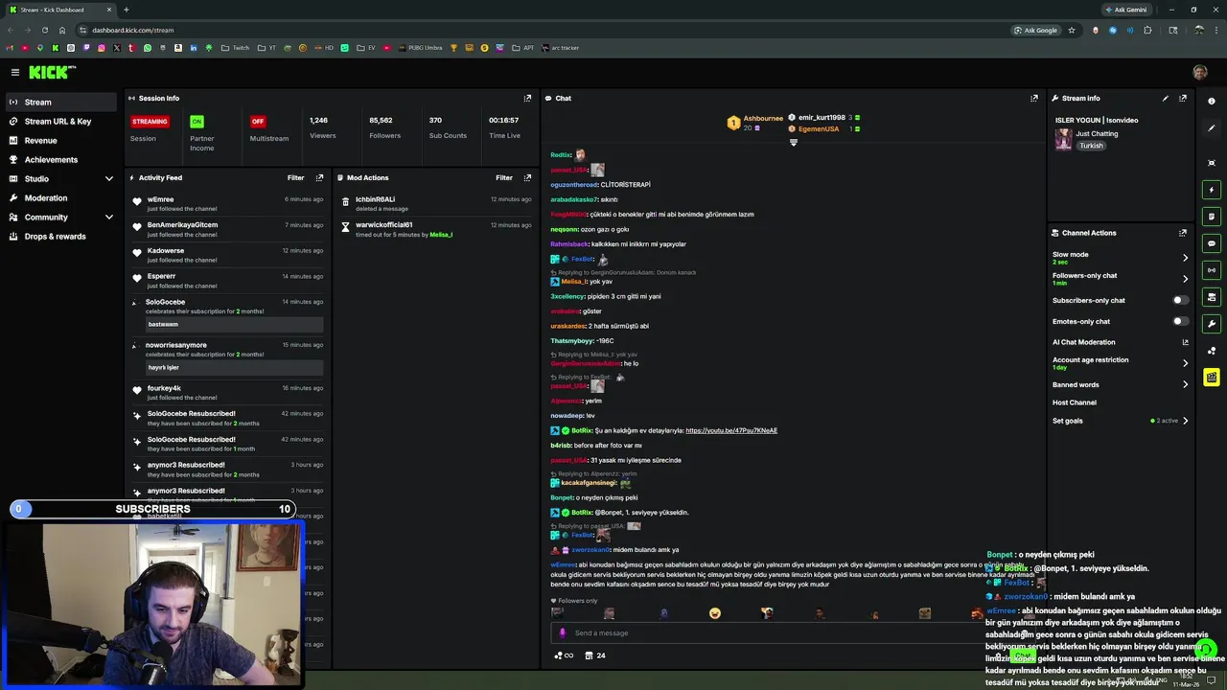Toggle the broadcast signal widget in right sidebar
Viewport: 1227px width, 690px height.
click(1212, 270)
